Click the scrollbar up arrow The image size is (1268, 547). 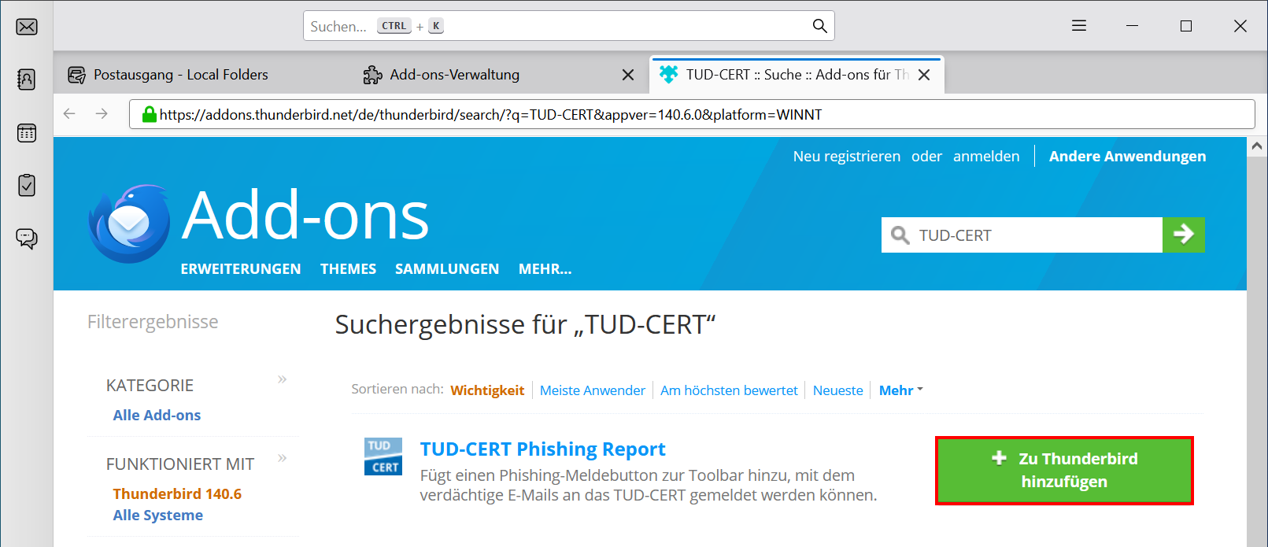(1257, 146)
